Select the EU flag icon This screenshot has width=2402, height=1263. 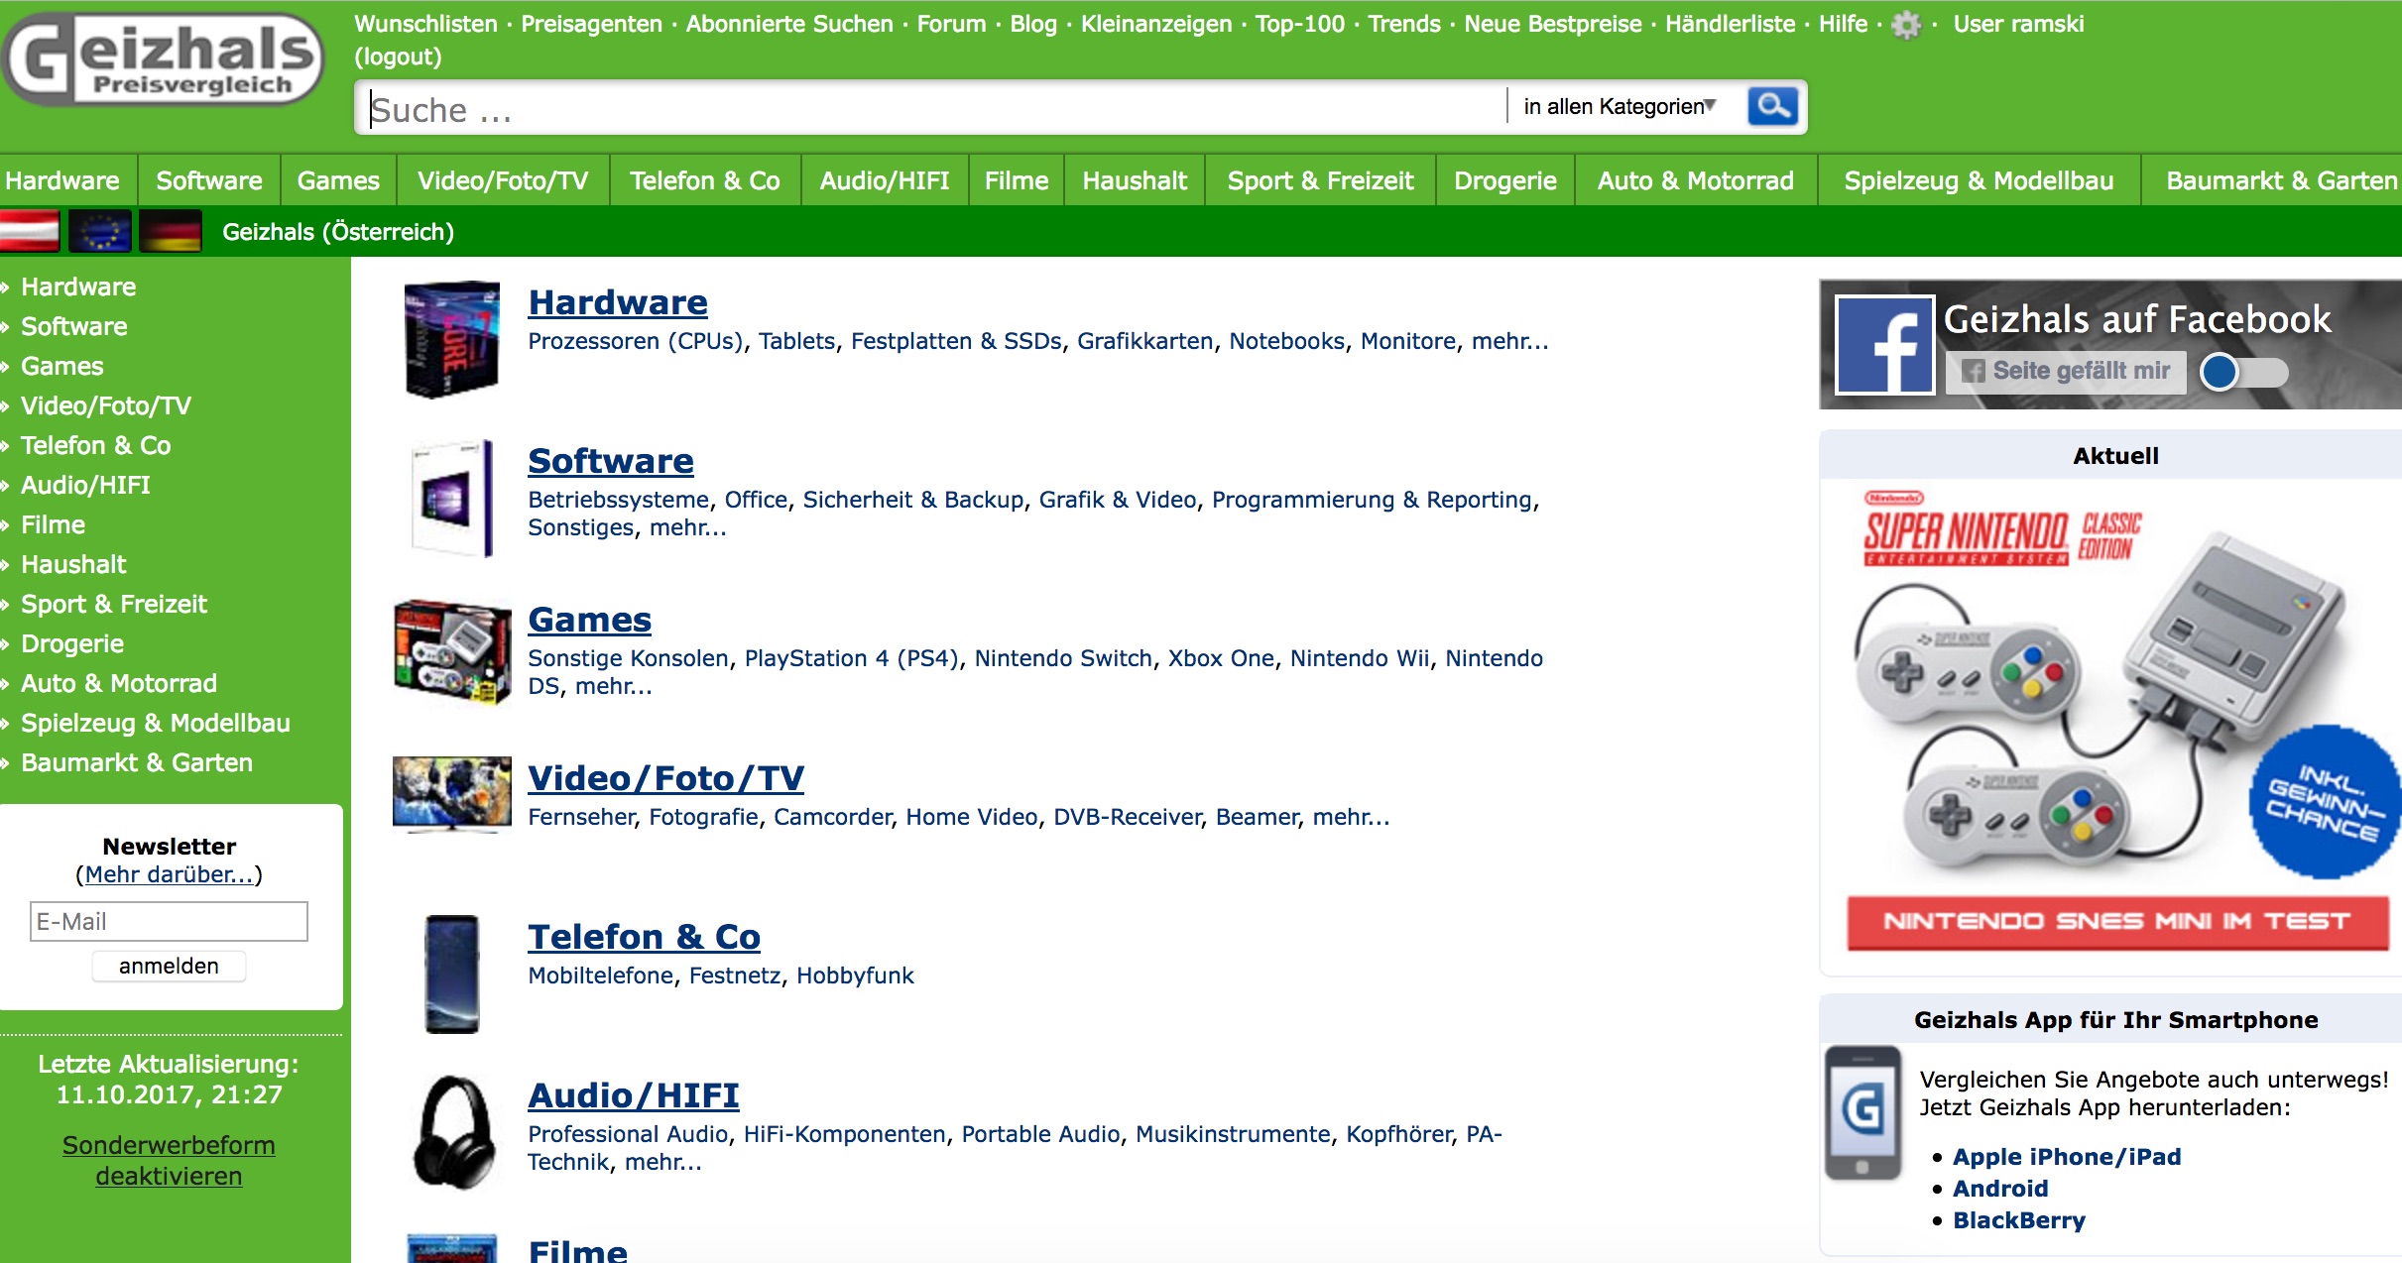tap(100, 231)
